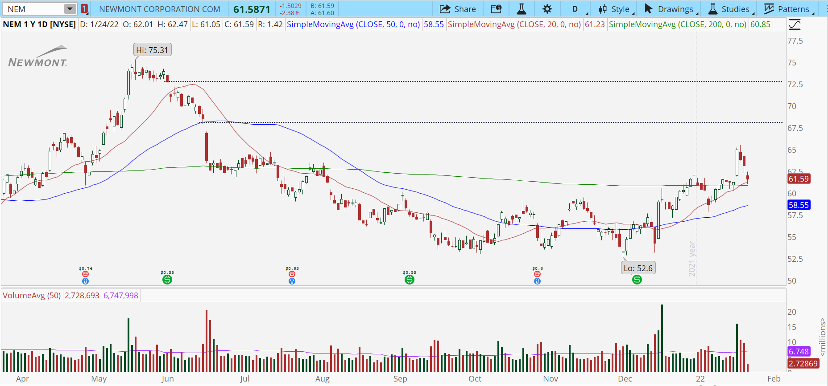This screenshot has height=386, width=828.
Task: Click the Hi: 75.31 price bubble
Action: (x=152, y=50)
